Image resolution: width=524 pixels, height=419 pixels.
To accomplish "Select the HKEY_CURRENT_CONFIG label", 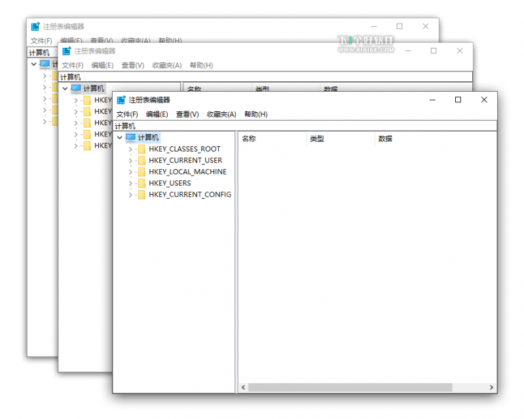I will [x=190, y=195].
